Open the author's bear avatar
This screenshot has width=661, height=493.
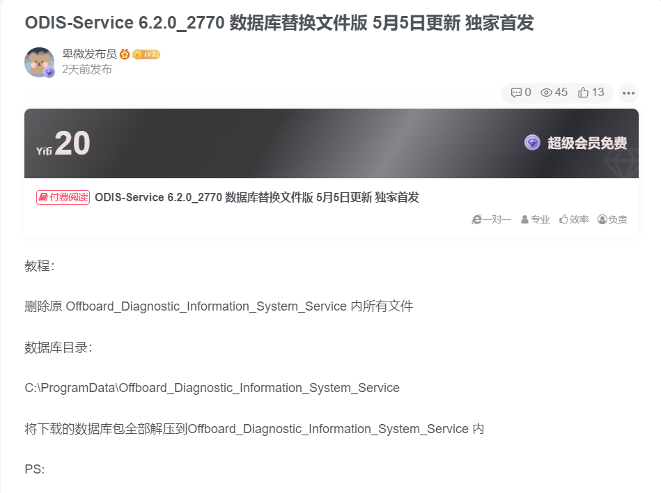(x=39, y=62)
